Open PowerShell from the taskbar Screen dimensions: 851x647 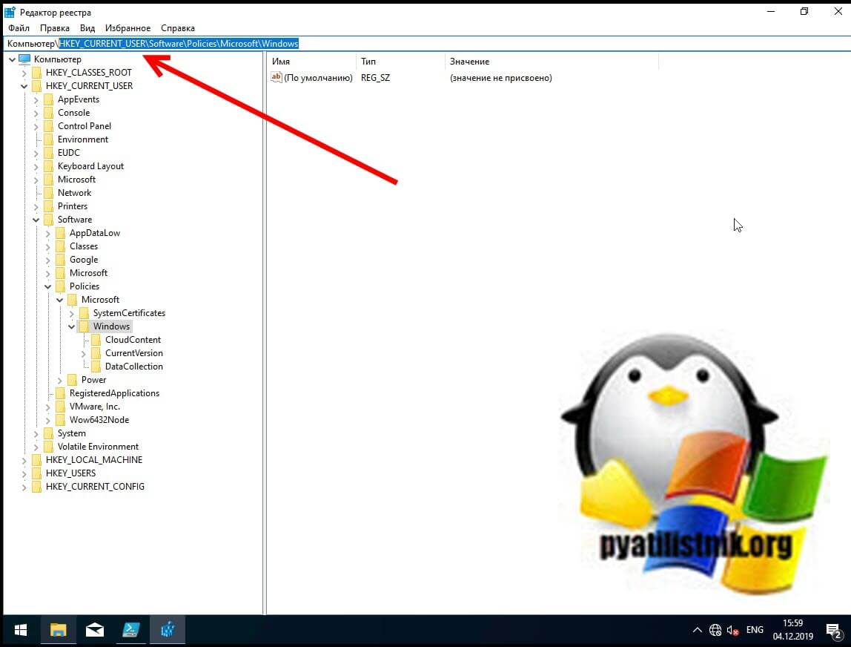tap(130, 630)
